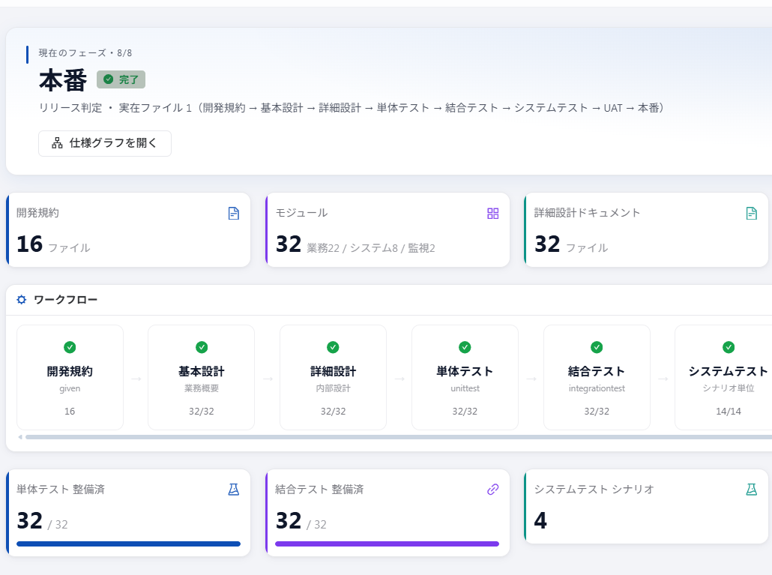Click the 現在のフェーズ・8/8 label

click(x=85, y=53)
